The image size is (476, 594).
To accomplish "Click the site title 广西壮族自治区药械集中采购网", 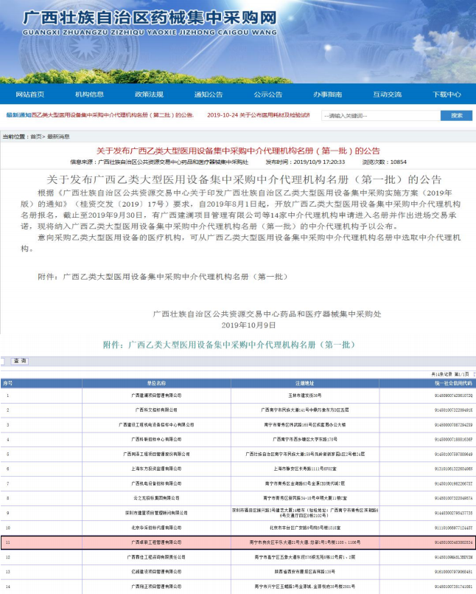I will coord(150,18).
